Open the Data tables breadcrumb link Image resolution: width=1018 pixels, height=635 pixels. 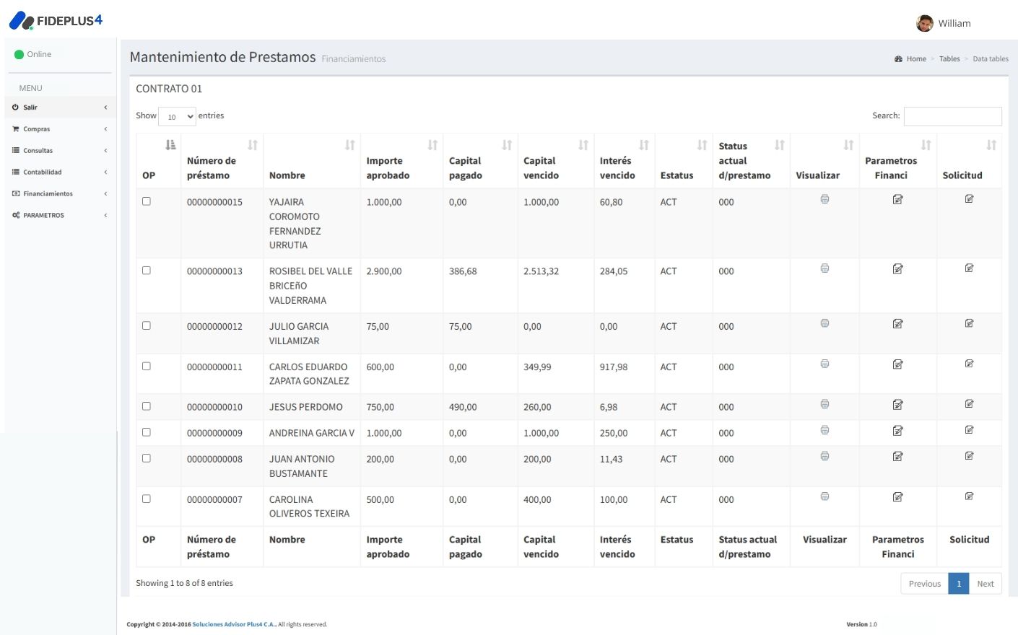point(990,58)
